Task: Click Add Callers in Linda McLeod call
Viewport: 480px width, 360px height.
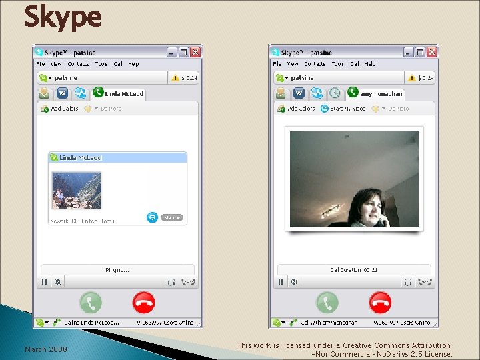Action: [60, 109]
